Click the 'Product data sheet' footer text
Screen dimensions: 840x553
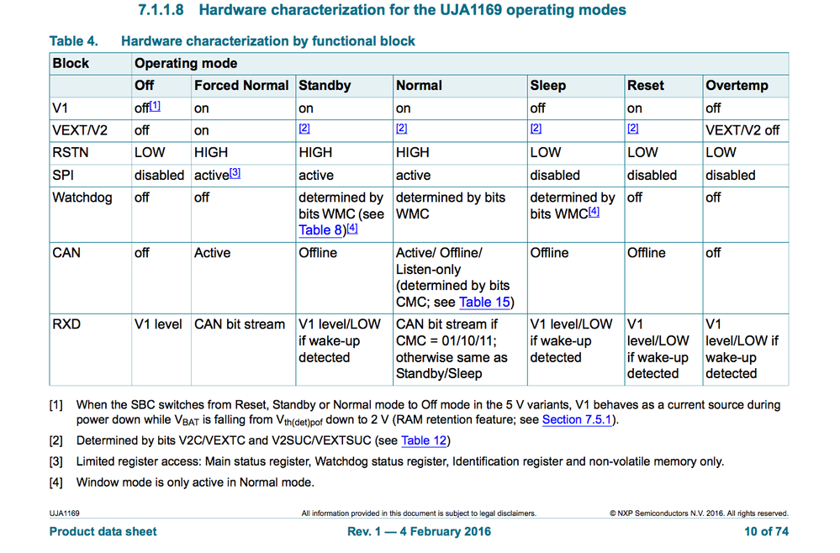[103, 532]
